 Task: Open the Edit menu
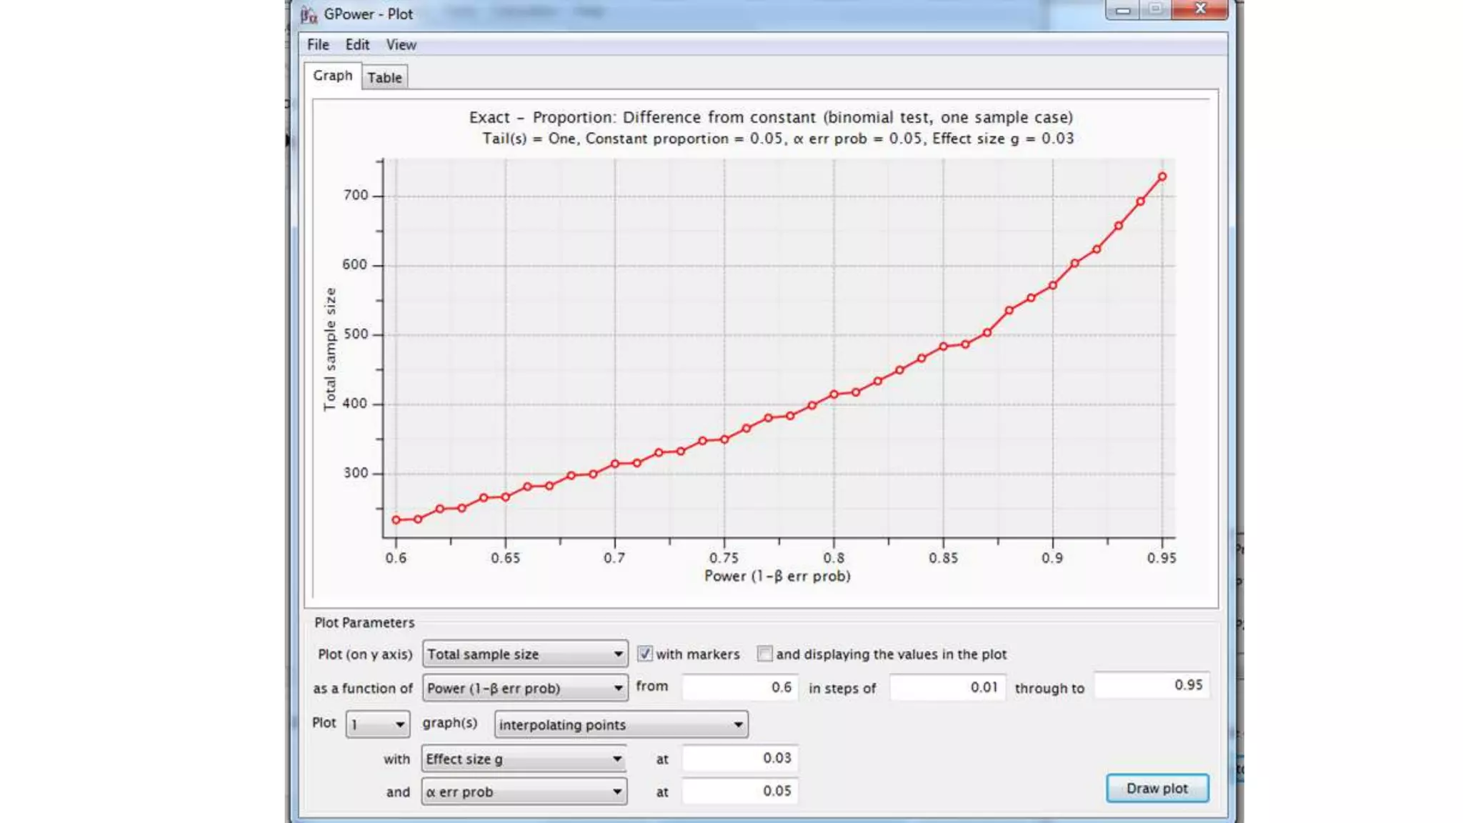pyautogui.click(x=357, y=44)
